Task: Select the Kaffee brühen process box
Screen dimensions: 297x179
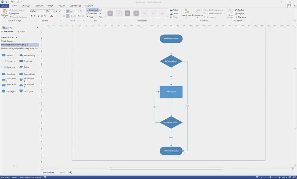Action: pyautogui.click(x=171, y=92)
